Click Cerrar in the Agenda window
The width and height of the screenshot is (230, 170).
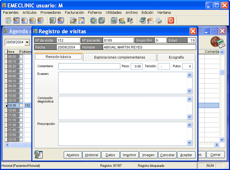(215, 154)
